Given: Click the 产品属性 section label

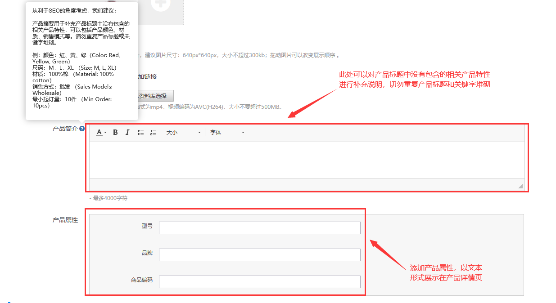Looking at the screenshot, I should point(65,220).
